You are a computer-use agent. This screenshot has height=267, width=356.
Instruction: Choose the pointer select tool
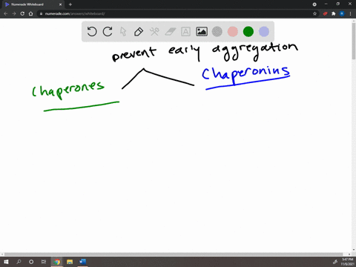point(123,32)
